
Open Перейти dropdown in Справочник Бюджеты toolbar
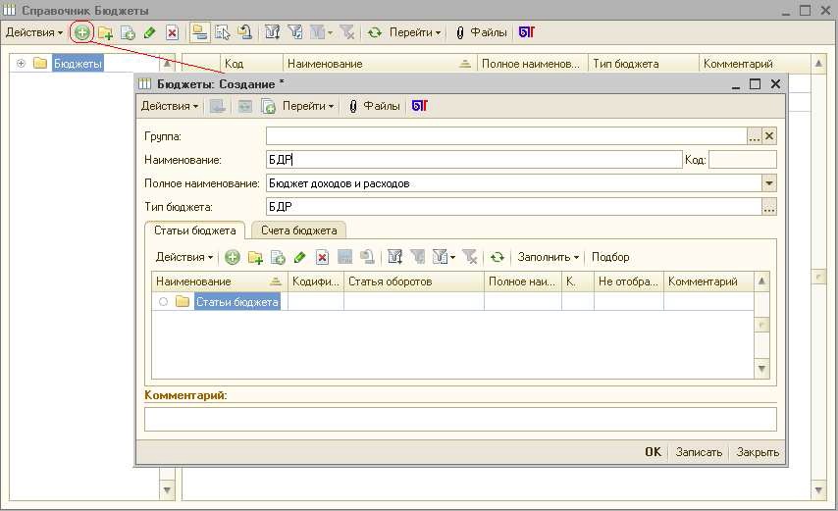click(x=415, y=32)
